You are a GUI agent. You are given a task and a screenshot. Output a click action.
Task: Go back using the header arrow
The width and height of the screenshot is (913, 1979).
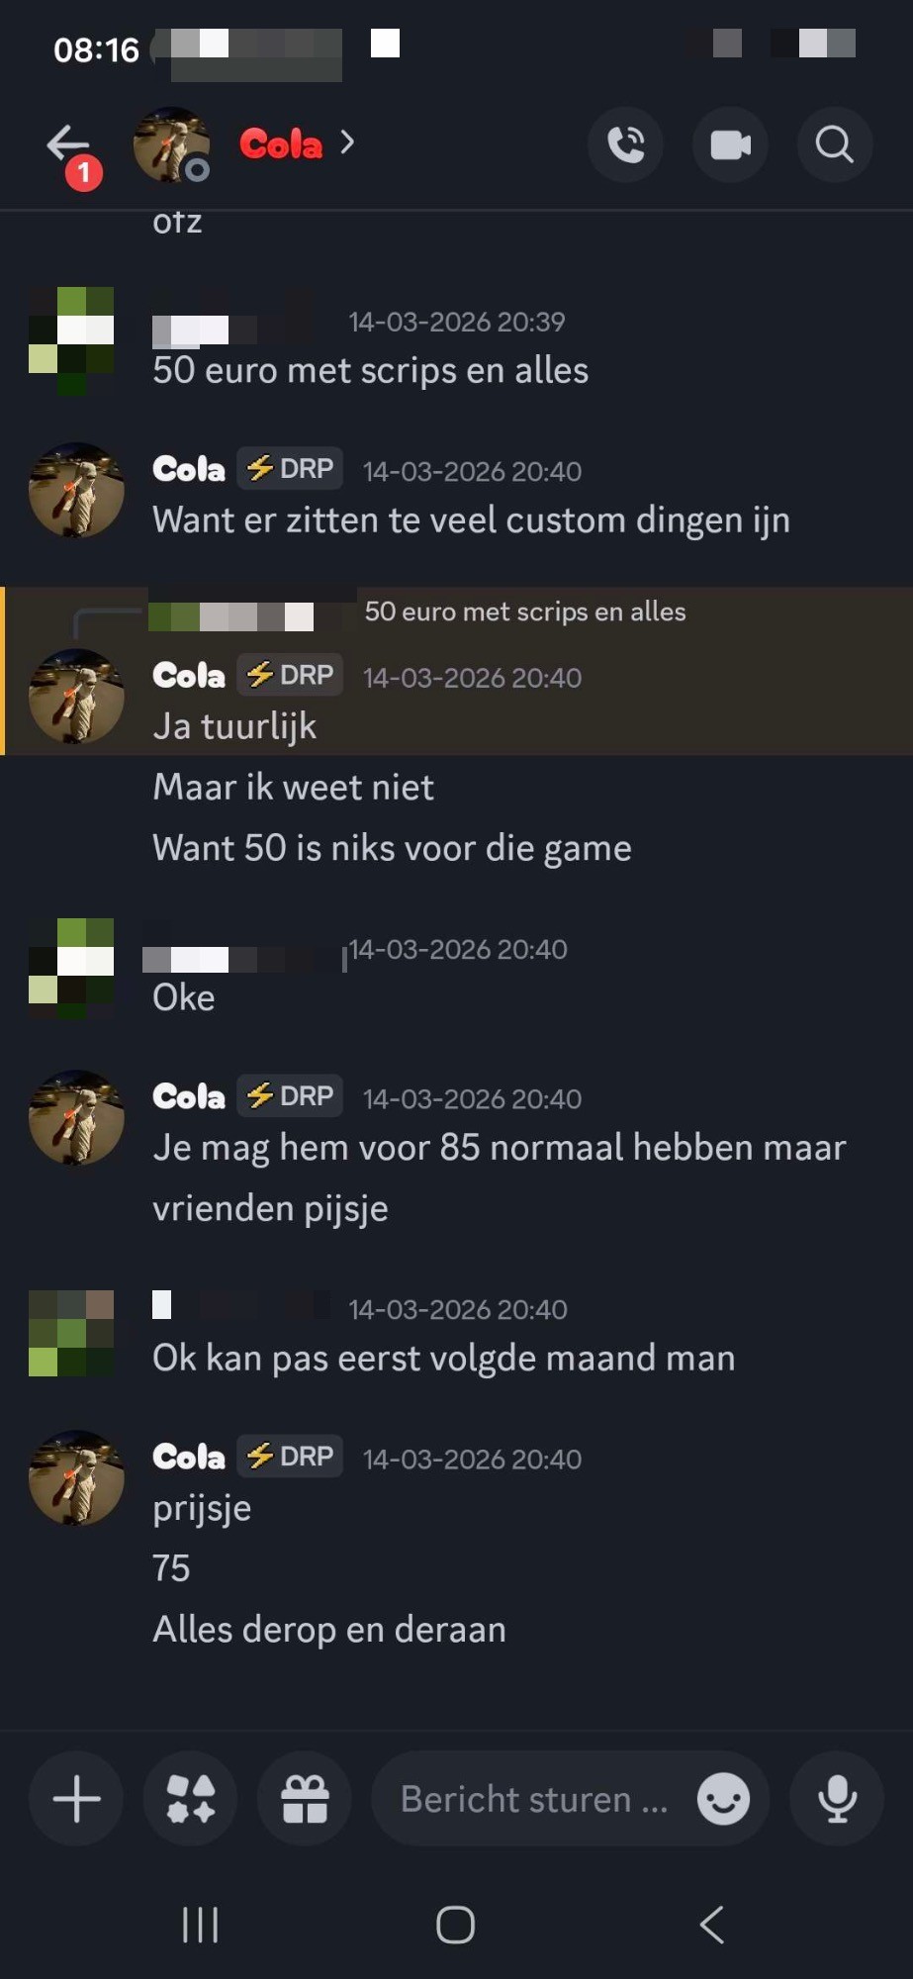pos(68,145)
